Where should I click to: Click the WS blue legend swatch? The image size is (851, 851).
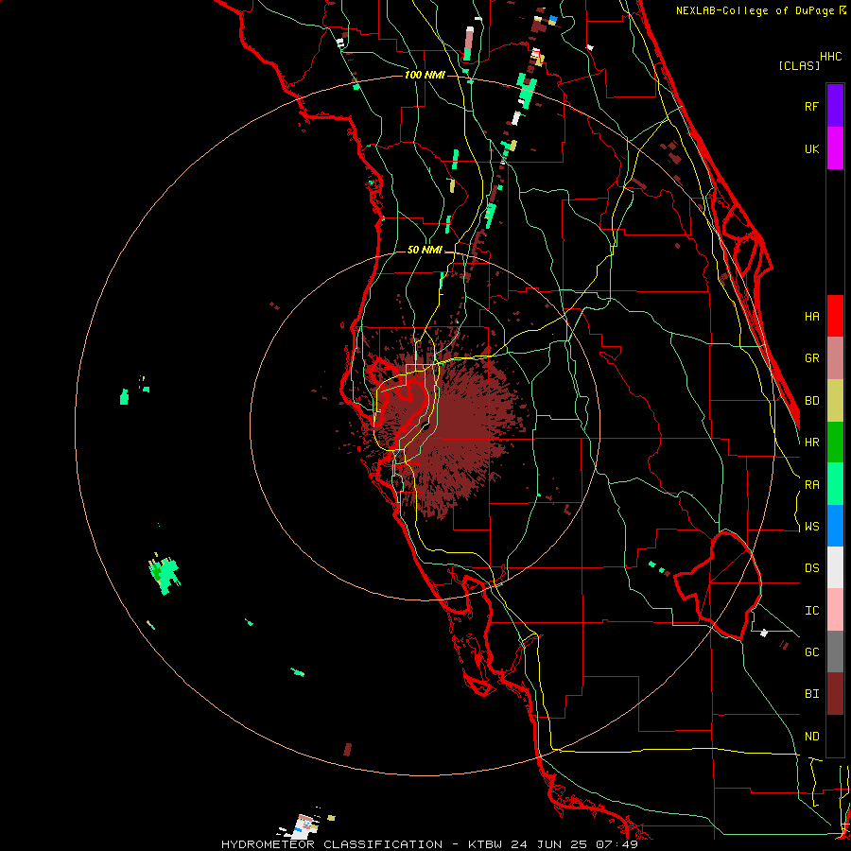[835, 526]
